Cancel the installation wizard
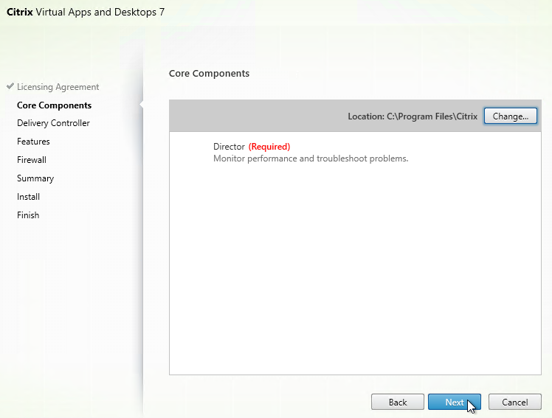This screenshot has height=418, width=552. (x=514, y=402)
